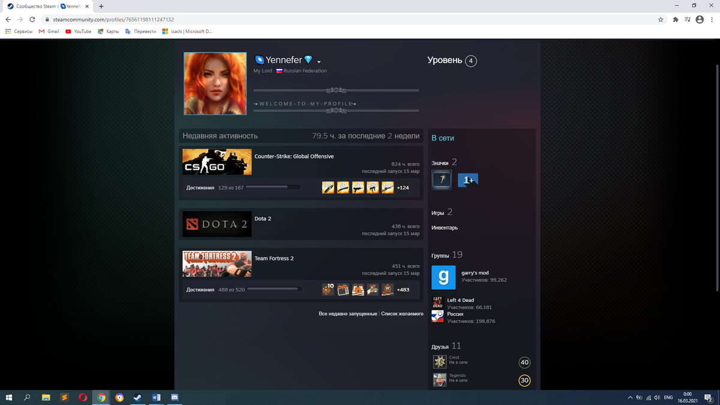
Task: Click fourth Team Fortress 2 achievement icon
Action: pyautogui.click(x=373, y=290)
